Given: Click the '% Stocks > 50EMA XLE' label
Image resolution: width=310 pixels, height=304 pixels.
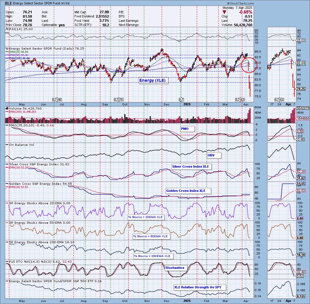Looking at the screenshot, I should [151, 236].
